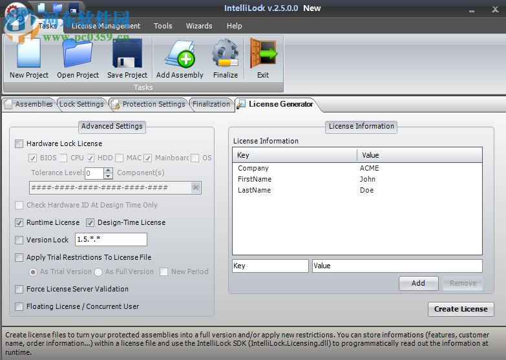
Task: Select the Company row in license list
Action: pyautogui.click(x=357, y=168)
